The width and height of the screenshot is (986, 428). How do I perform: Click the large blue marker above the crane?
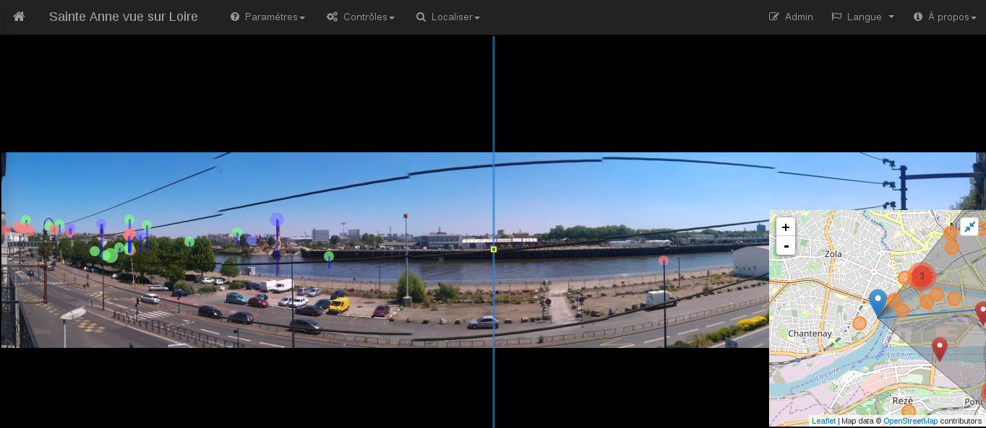[x=277, y=219]
